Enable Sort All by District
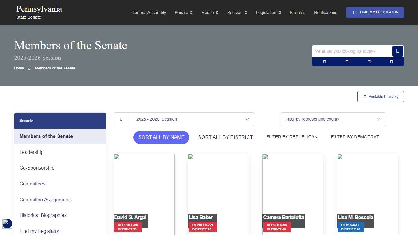Image resolution: width=418 pixels, height=235 pixels. [225, 137]
